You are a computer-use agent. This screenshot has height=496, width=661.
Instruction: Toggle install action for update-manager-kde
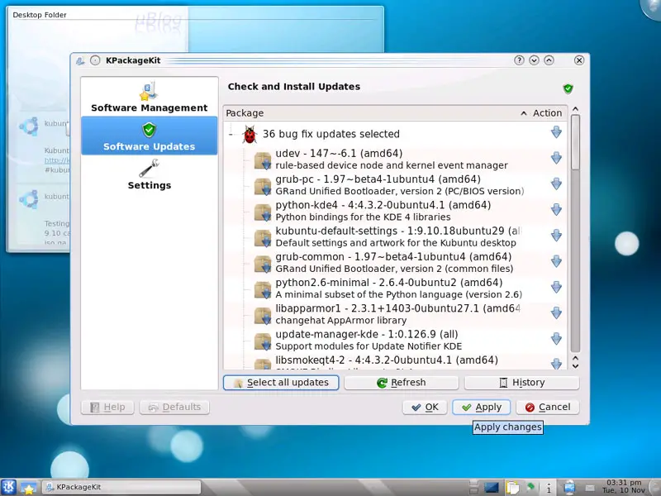click(556, 339)
